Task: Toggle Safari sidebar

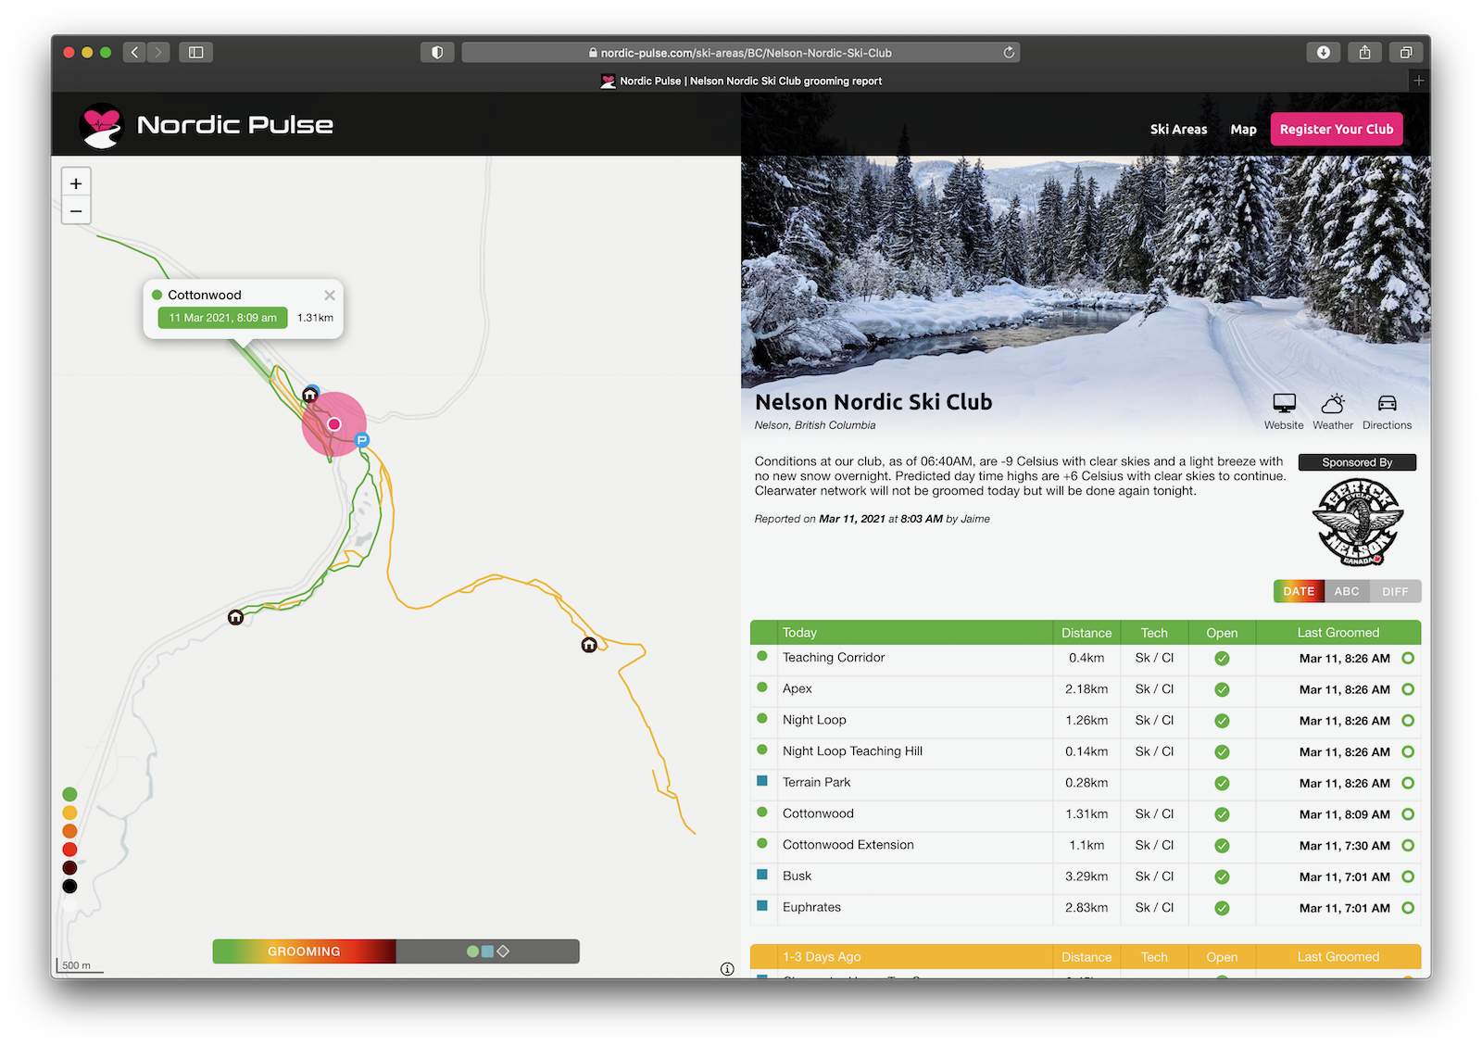Action: pos(196,53)
